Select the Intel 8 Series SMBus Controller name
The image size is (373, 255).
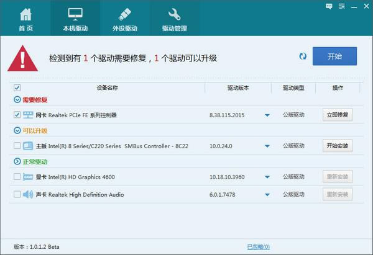(x=112, y=146)
